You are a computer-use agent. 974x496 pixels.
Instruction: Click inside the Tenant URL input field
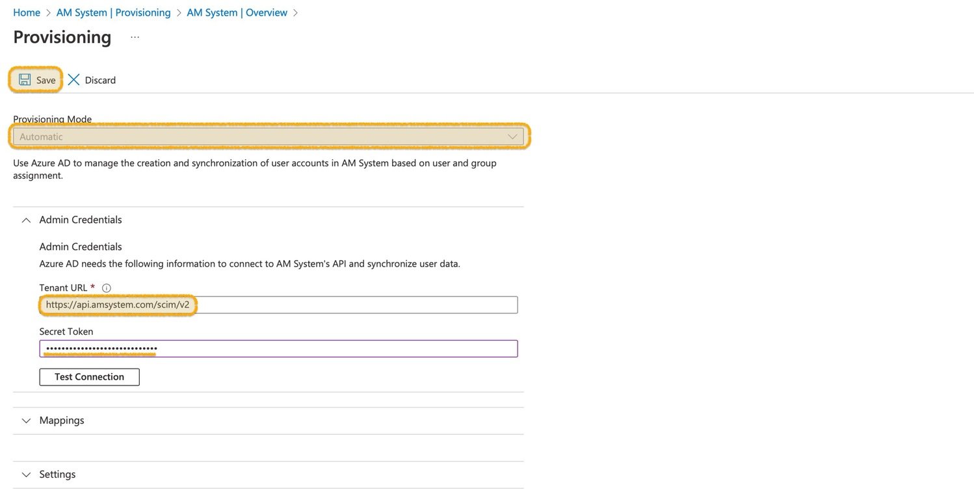click(x=278, y=304)
